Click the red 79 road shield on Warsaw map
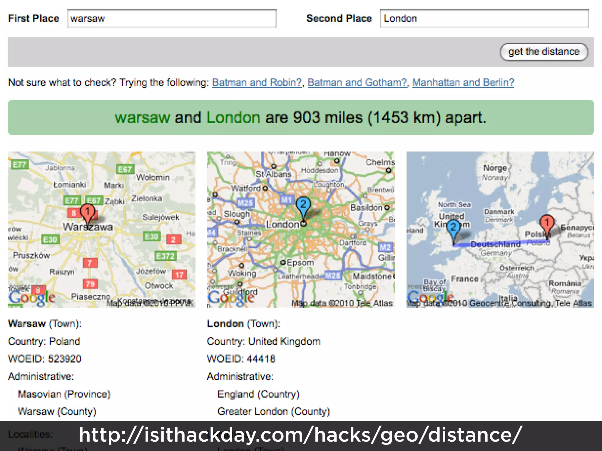 [x=90, y=284]
